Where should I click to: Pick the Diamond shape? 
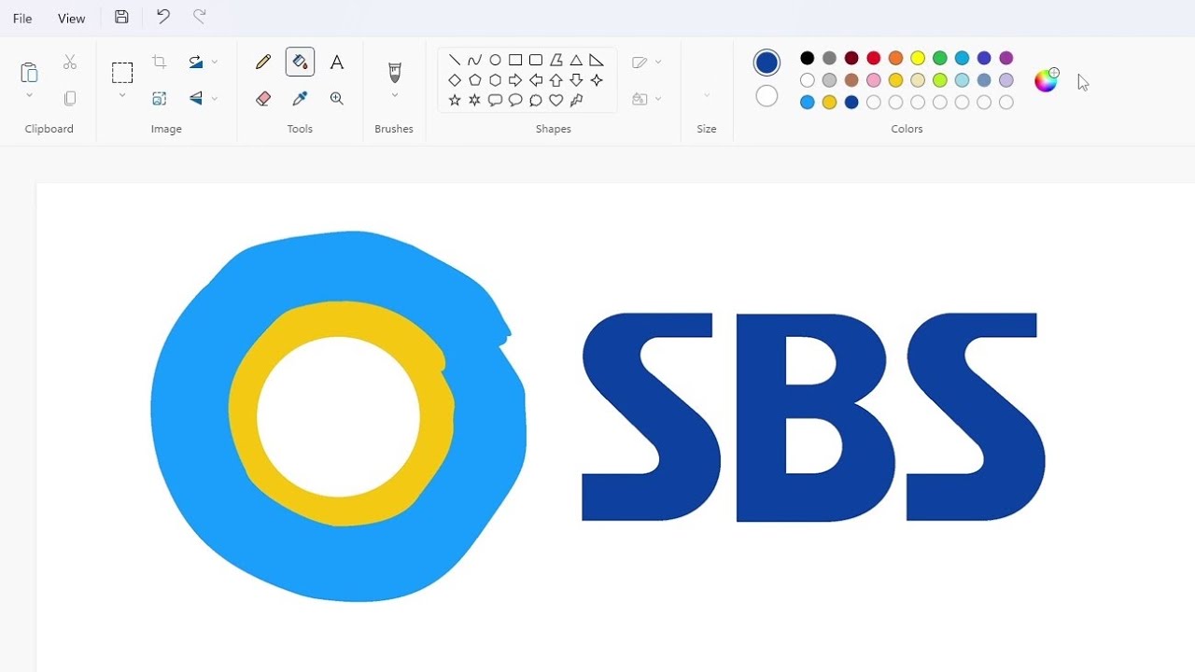click(x=455, y=80)
